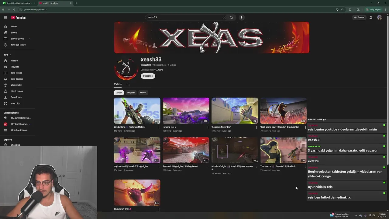Open the YouTube hamburger guide menu
Screen dimensions: 389x219
tap(5, 18)
